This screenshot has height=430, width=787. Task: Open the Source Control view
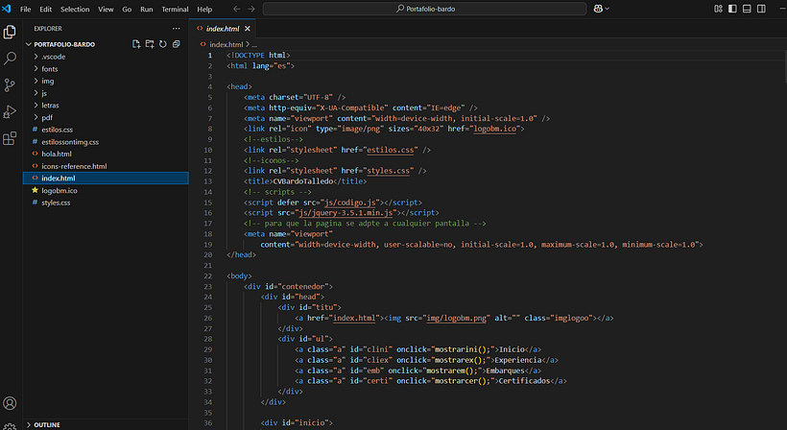pos(10,85)
